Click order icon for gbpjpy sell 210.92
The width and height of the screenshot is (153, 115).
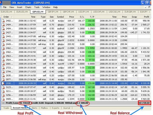click(3, 25)
